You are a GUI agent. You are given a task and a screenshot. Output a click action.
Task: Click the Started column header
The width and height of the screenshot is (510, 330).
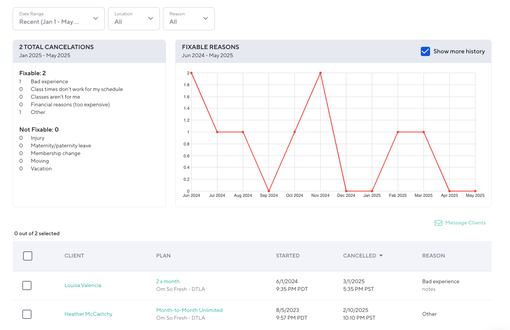287,256
